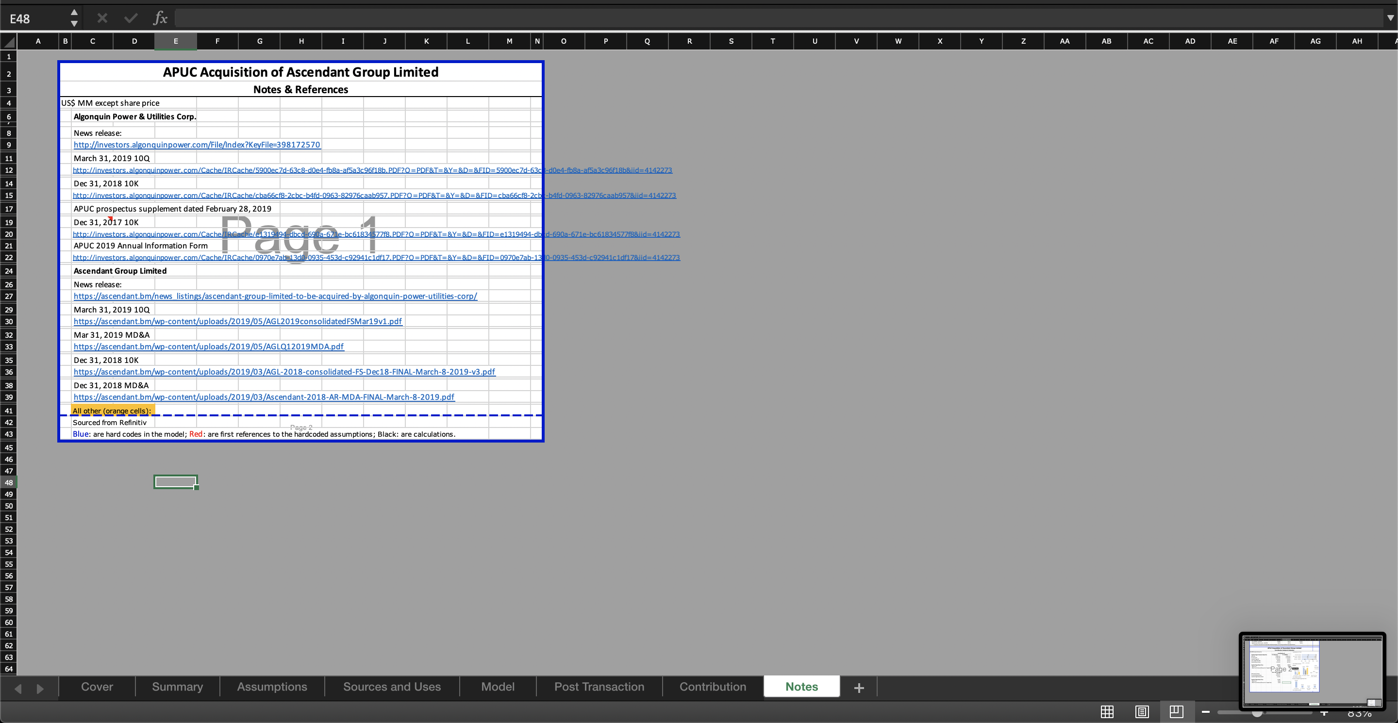Click the confirm entry checkmark icon
The height and width of the screenshot is (723, 1398).
(x=131, y=18)
